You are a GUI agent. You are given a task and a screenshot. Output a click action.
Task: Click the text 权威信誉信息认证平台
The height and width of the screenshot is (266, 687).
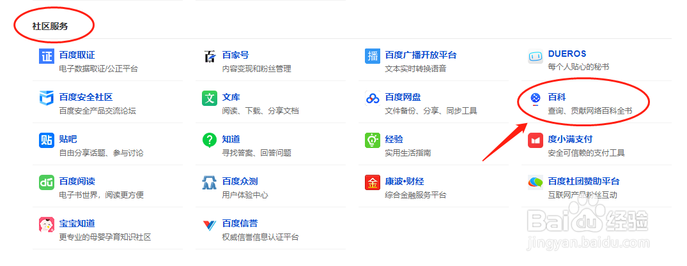260,237
